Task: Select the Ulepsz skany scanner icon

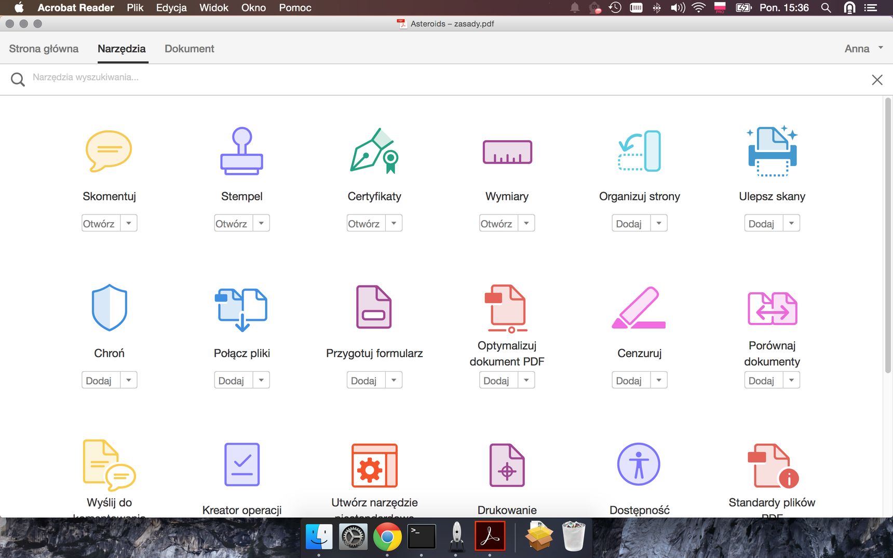Action: [772, 151]
